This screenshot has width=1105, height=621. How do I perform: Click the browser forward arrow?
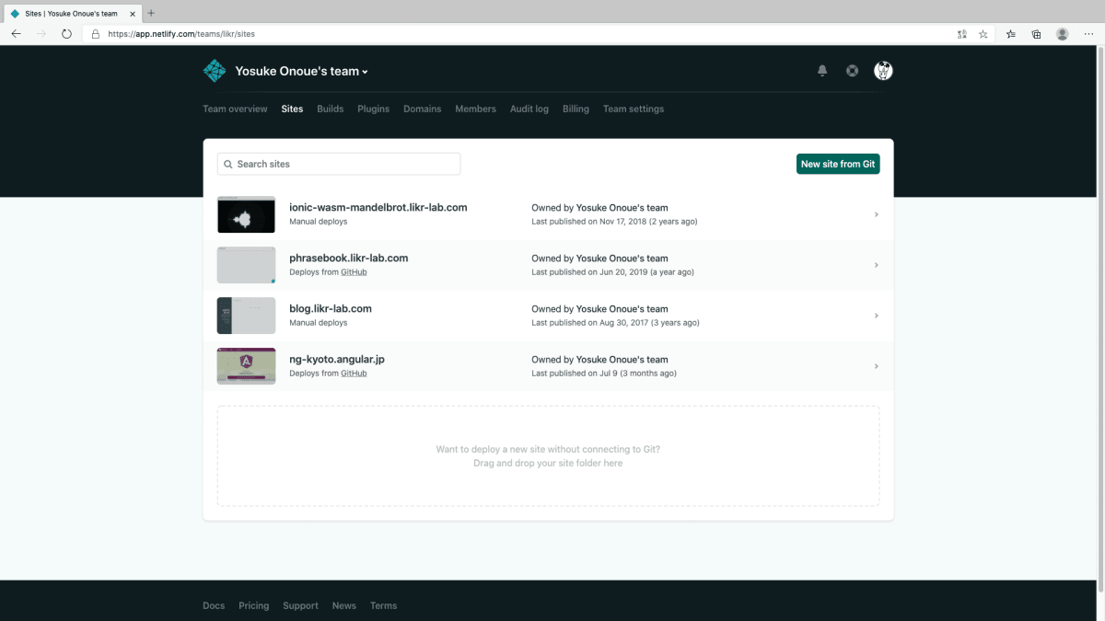[41, 34]
